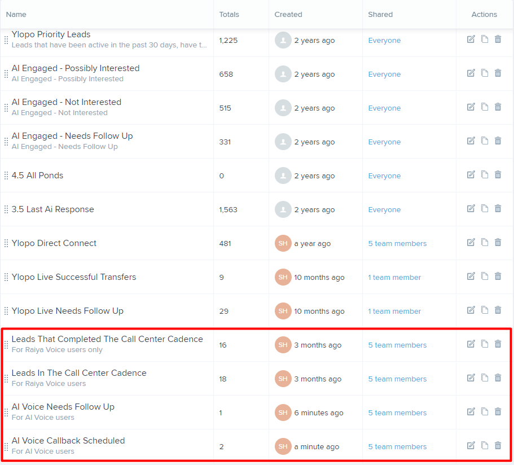Click 'Everyone' link for 4.5 All Ponds
Image resolution: width=514 pixels, height=465 pixels.
pos(384,176)
